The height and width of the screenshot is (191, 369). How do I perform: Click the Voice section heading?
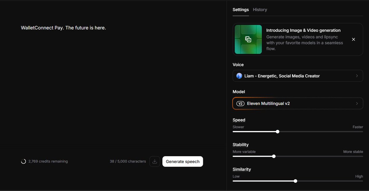[238, 65]
